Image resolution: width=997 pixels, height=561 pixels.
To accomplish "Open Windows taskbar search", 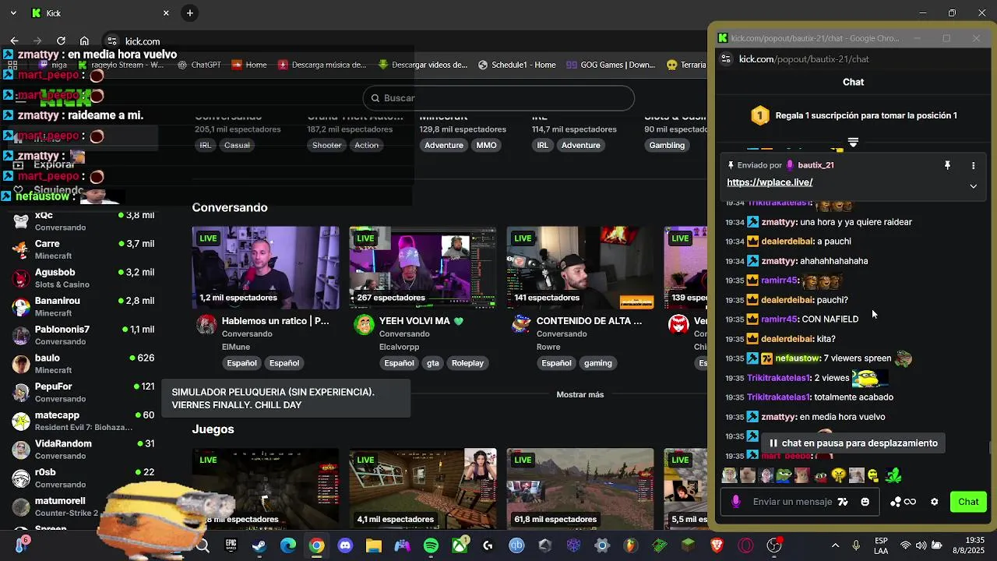I will click(x=203, y=545).
